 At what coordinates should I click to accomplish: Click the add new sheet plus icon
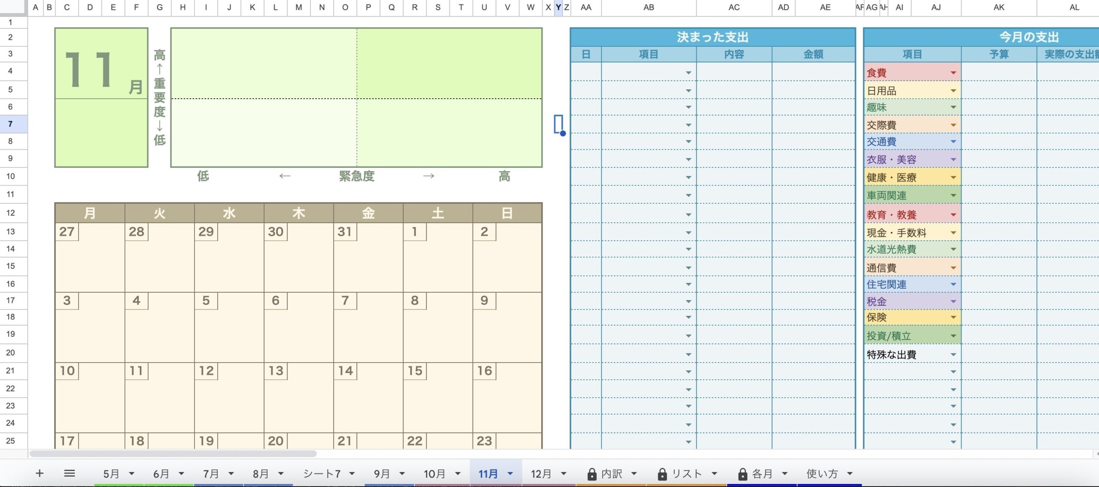(39, 473)
